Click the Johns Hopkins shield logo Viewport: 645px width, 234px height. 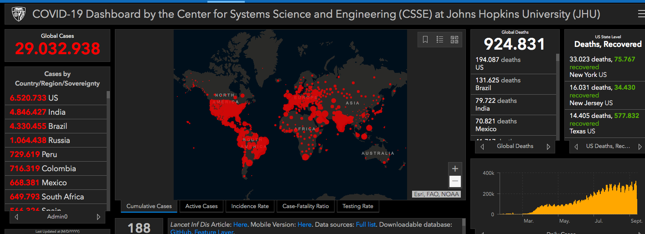(18, 15)
